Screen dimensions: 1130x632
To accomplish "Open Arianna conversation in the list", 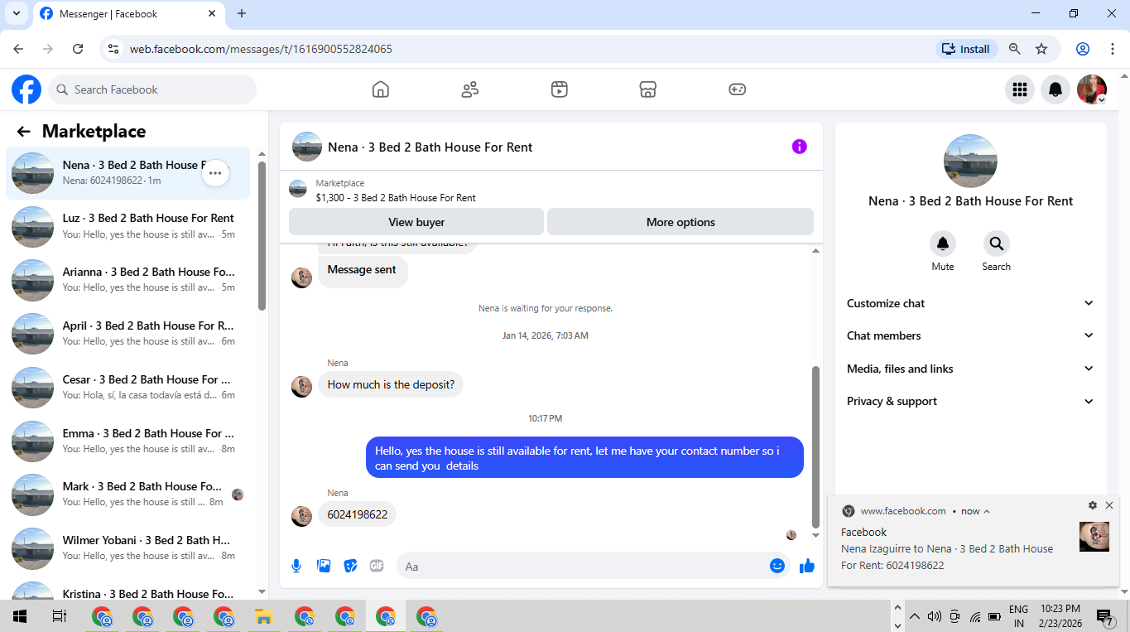I will pyautogui.click(x=128, y=280).
